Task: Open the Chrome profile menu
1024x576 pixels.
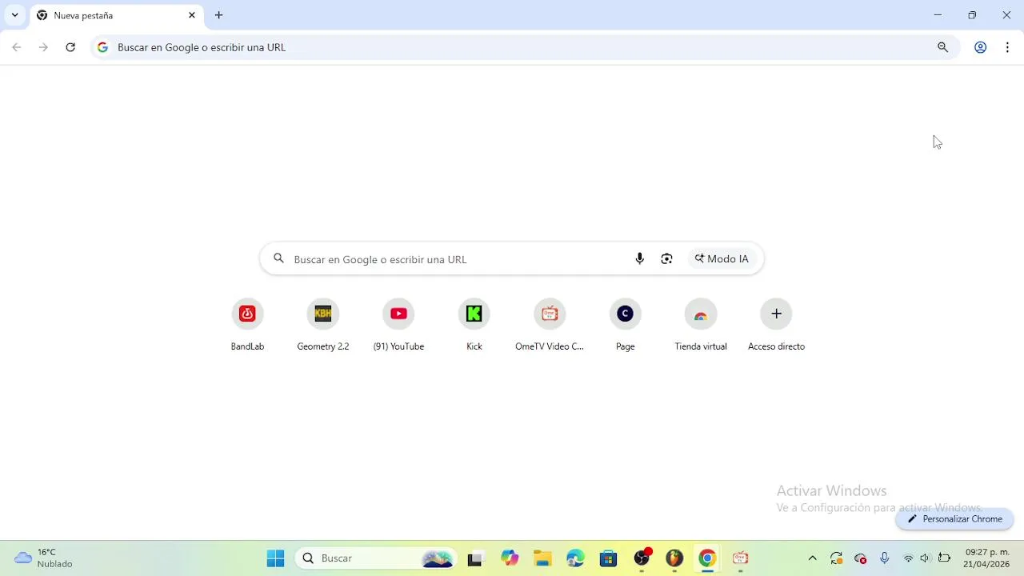Action: [x=980, y=47]
